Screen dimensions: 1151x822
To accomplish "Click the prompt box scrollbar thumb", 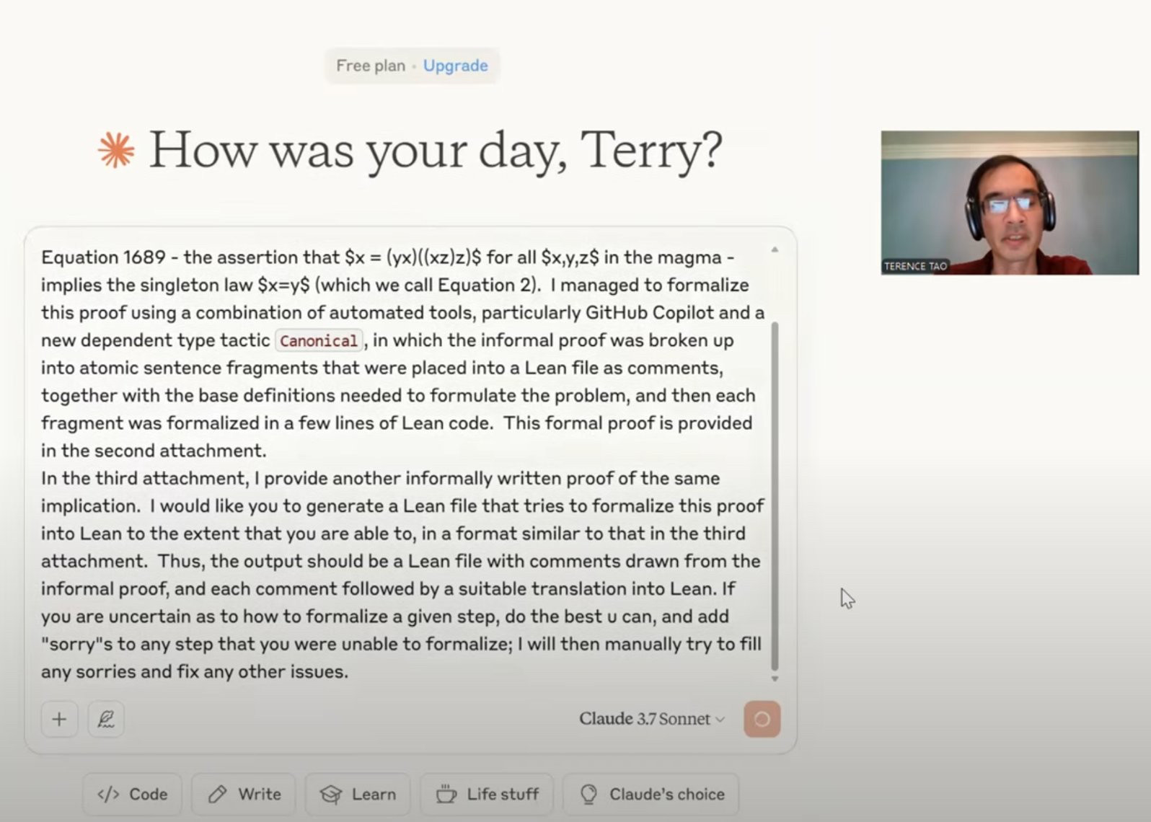I will [775, 496].
